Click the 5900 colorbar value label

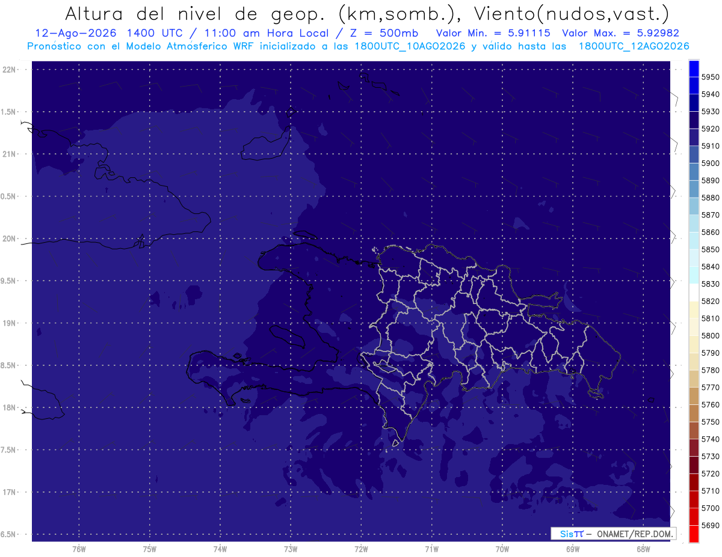[711, 163]
